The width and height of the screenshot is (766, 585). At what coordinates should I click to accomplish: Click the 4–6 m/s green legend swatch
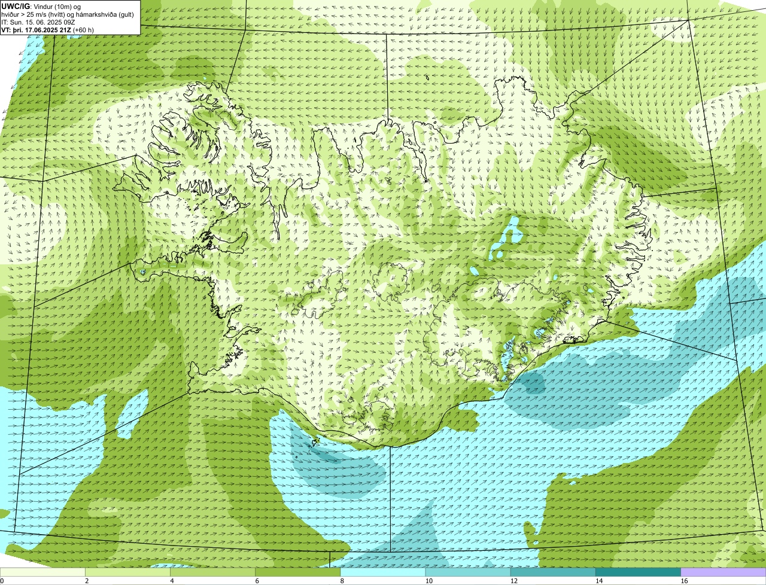[x=212, y=572]
